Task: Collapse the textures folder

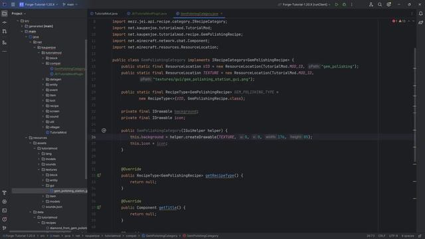Action: coord(39,170)
